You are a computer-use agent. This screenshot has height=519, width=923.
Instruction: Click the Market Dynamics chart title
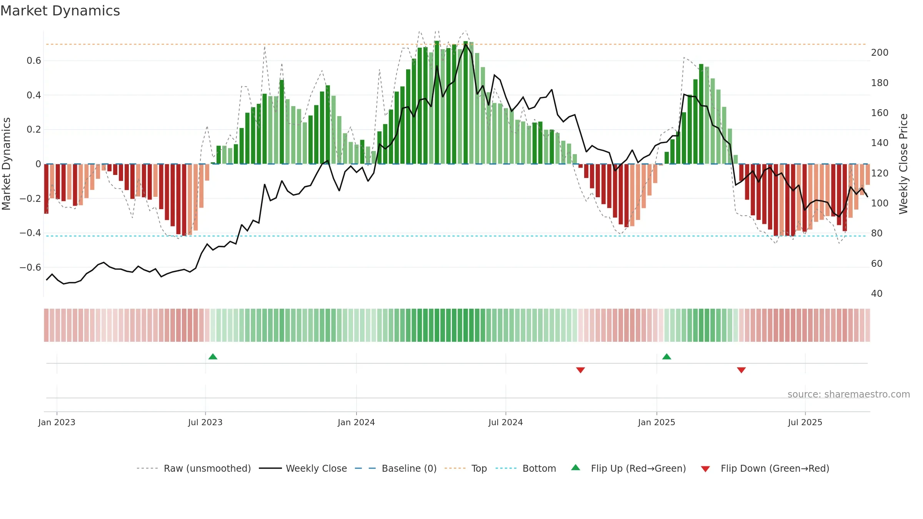click(60, 11)
